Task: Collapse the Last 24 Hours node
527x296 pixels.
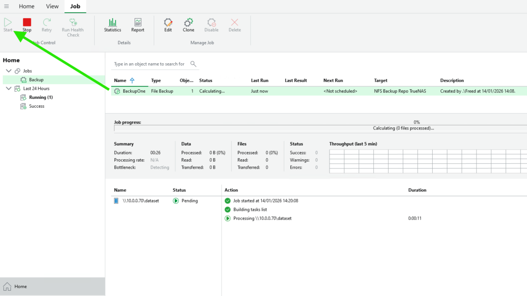Action: (x=8, y=89)
